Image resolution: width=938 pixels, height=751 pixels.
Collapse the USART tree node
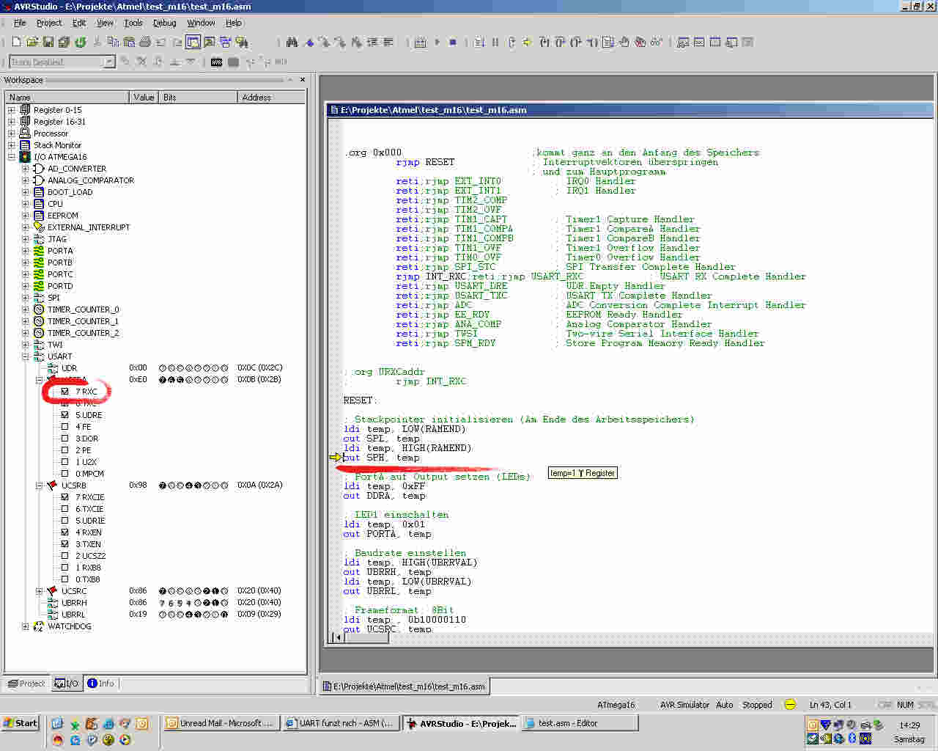tap(25, 356)
